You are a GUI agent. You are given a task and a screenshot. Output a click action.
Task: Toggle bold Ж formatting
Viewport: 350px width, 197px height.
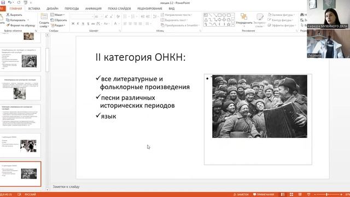coord(73,24)
